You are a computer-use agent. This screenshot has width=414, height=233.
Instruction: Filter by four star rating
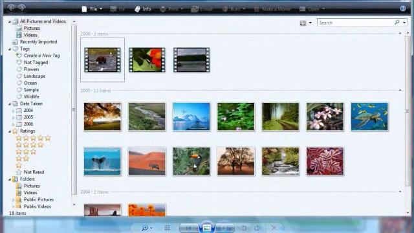(x=30, y=145)
